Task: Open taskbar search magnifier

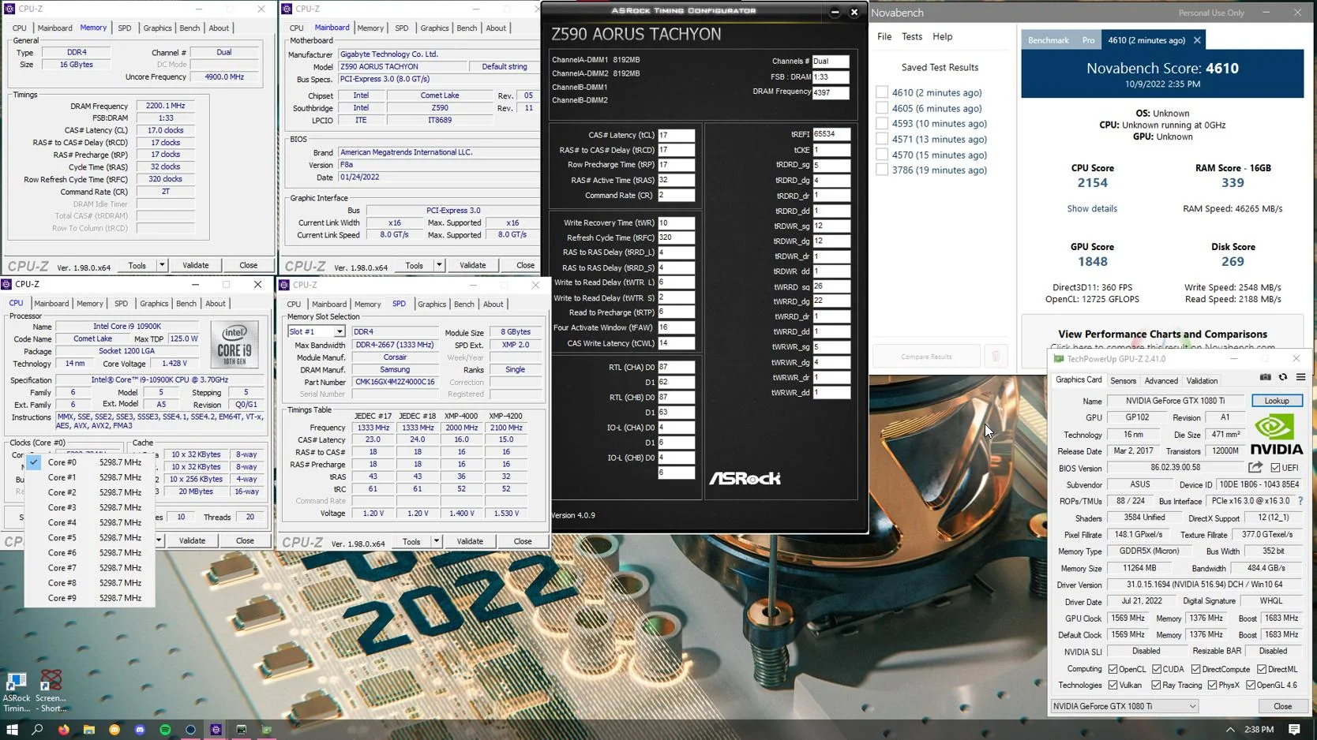Action: (37, 730)
